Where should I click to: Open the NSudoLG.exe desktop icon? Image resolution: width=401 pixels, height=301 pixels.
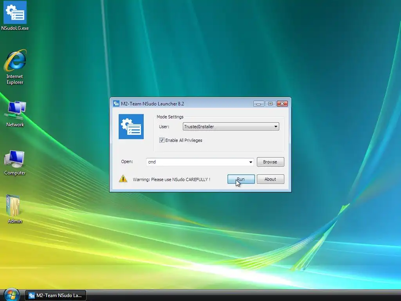pos(15,16)
